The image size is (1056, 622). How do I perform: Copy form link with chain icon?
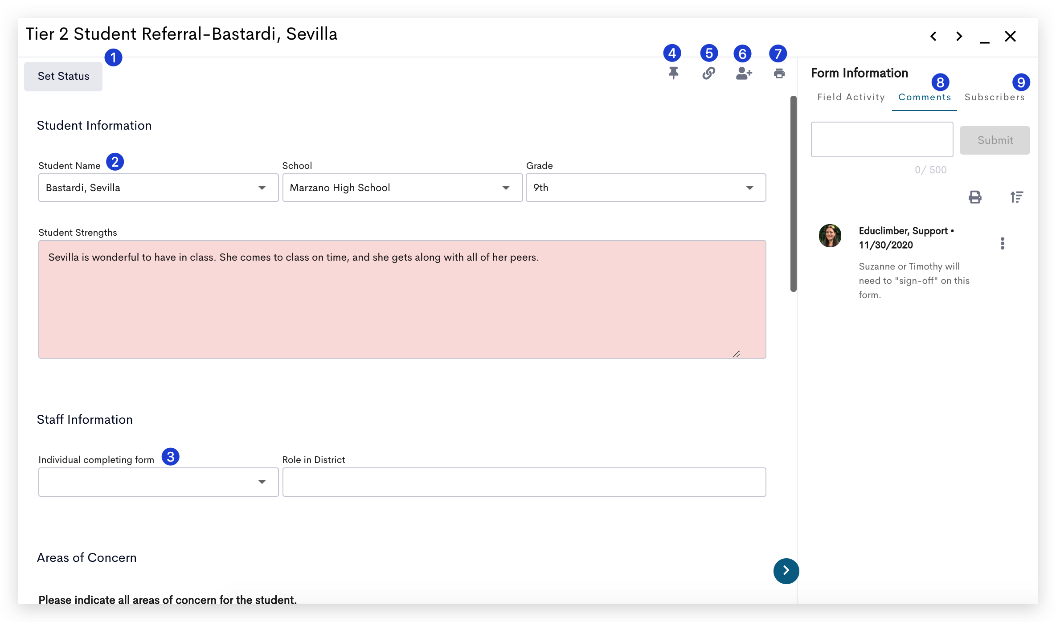click(708, 73)
